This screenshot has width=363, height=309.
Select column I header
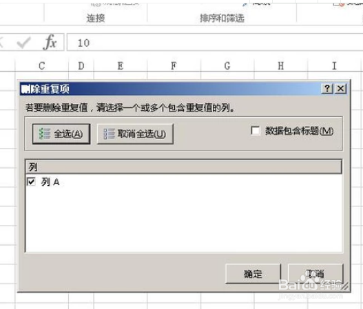(335, 66)
